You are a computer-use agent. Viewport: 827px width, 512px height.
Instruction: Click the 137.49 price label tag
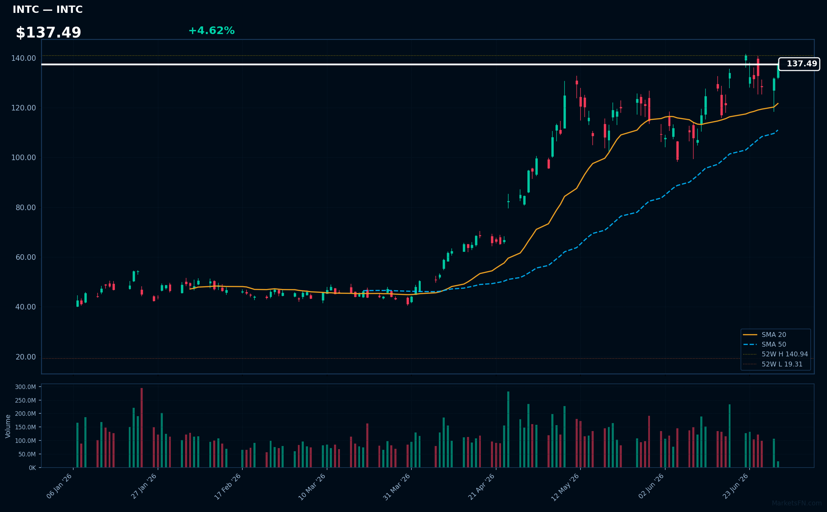tap(799, 64)
